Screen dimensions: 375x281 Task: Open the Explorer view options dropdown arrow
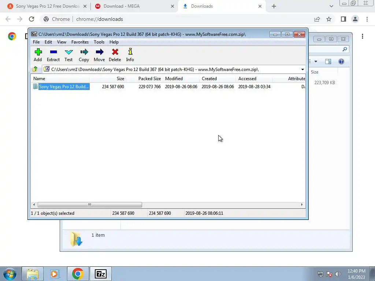click(316, 61)
